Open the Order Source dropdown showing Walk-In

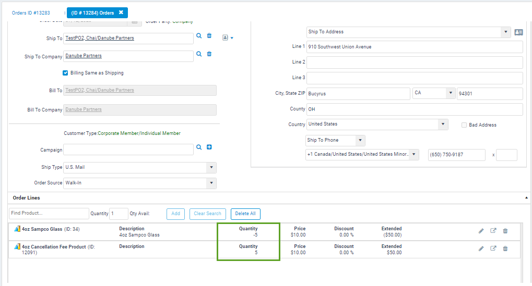tap(211, 183)
